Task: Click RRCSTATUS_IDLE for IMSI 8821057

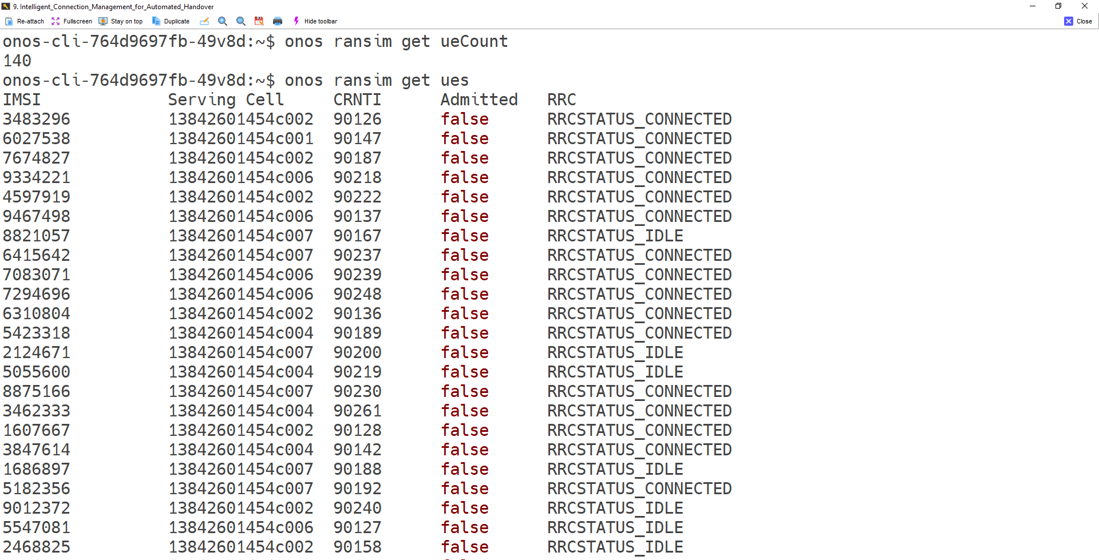Action: (615, 236)
